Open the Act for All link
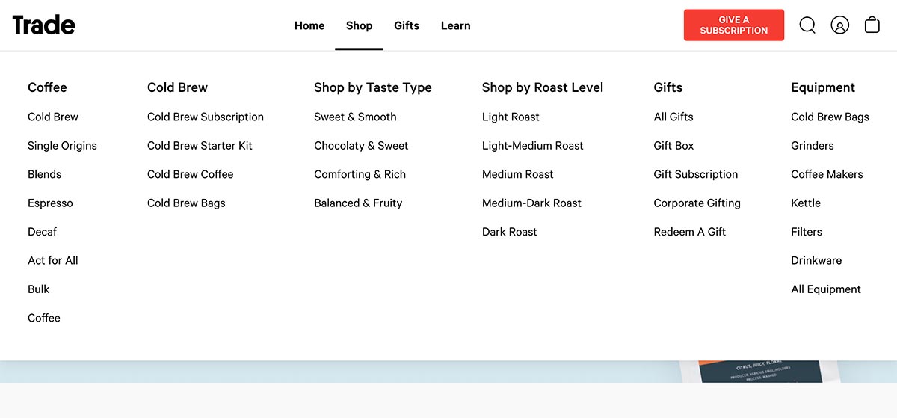897x418 pixels. (x=53, y=260)
